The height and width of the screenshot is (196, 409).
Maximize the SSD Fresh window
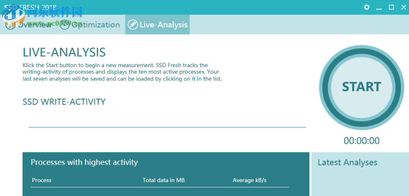point(391,7)
